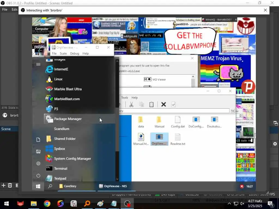Click the 16:27 clock in VM taskbar
The height and width of the screenshot is (209, 279).
point(250,186)
